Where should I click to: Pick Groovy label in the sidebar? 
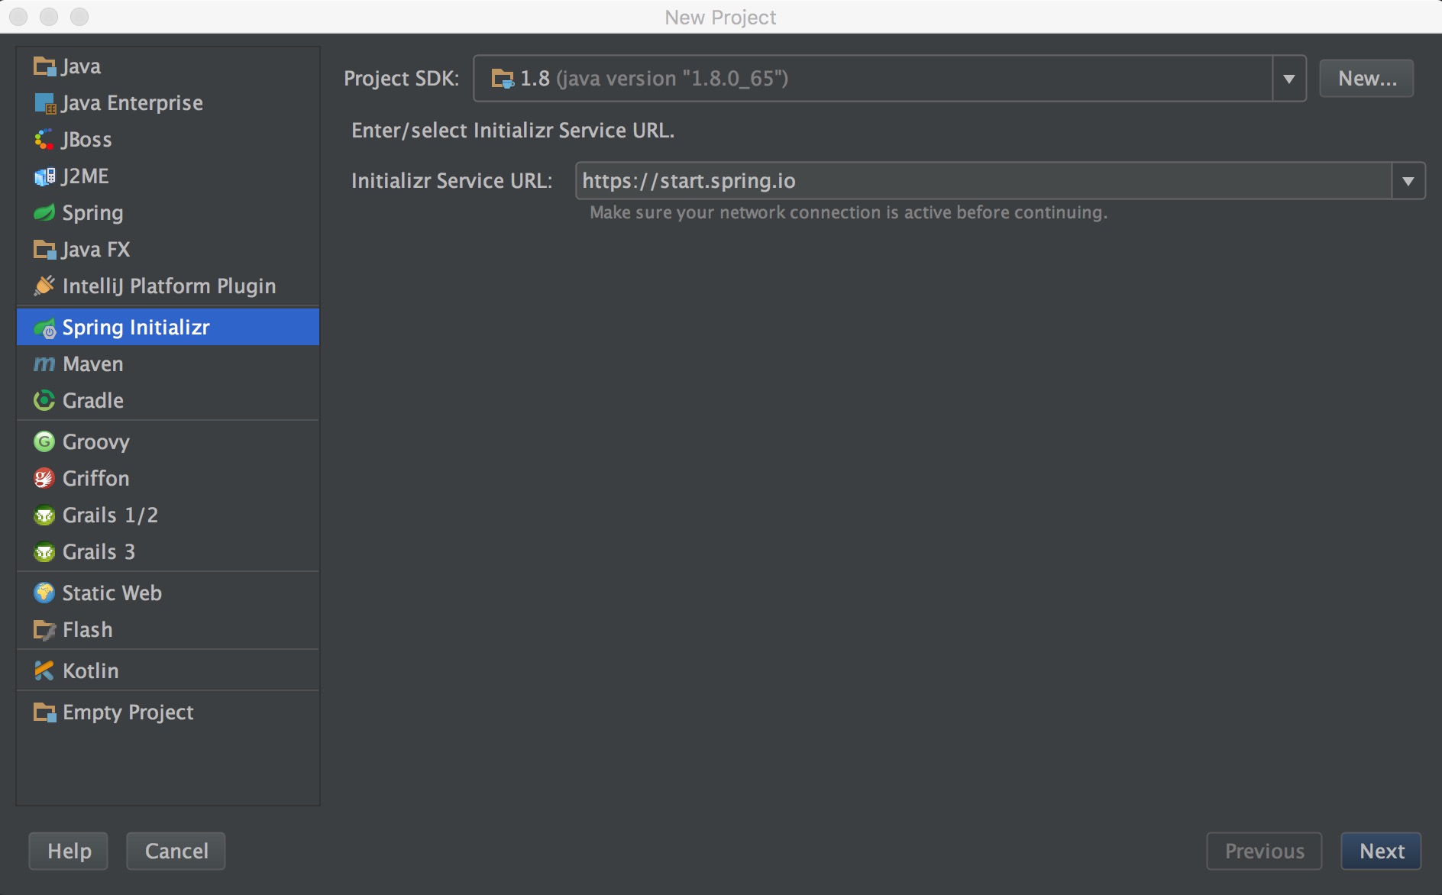coord(96,442)
